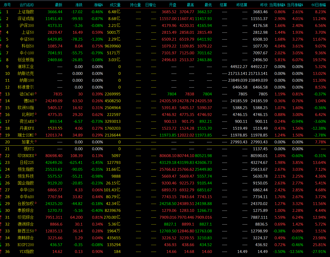Click the 当周涨幅% column header
Image resolution: width=330 pixels, height=257 pixels.
point(277,5)
